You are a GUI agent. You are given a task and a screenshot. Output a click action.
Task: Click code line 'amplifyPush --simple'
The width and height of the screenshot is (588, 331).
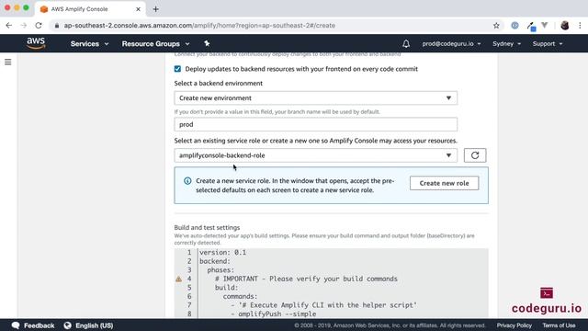(x=277, y=314)
